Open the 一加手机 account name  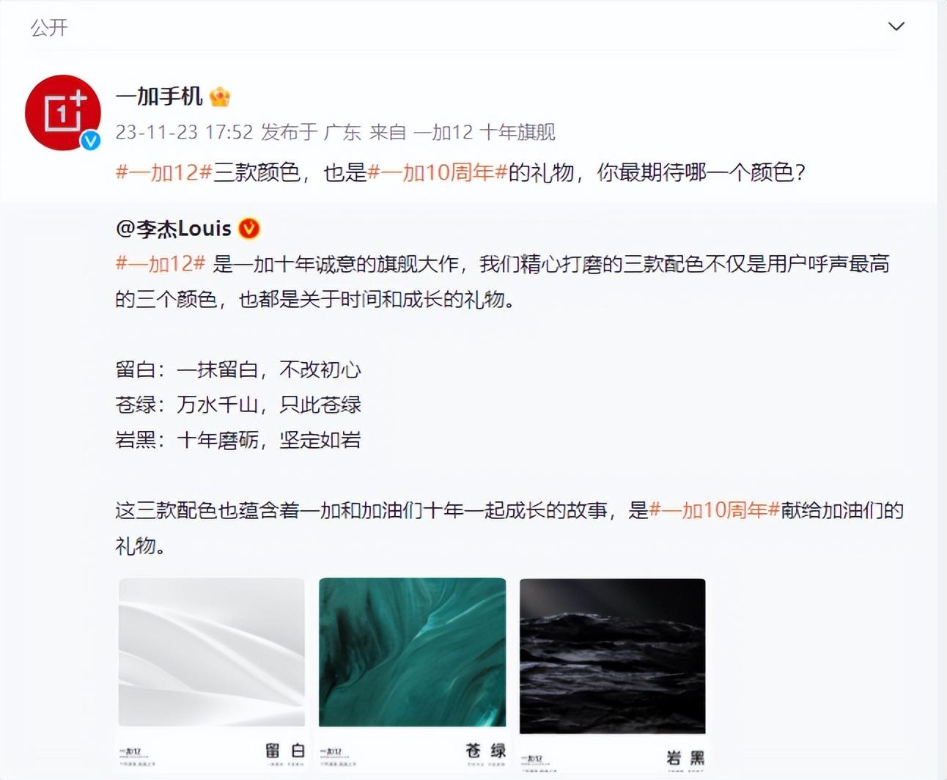159,96
